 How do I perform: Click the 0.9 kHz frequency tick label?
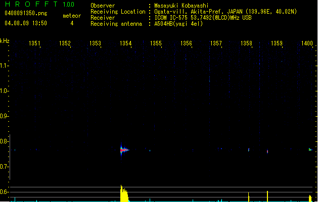tap(4, 116)
